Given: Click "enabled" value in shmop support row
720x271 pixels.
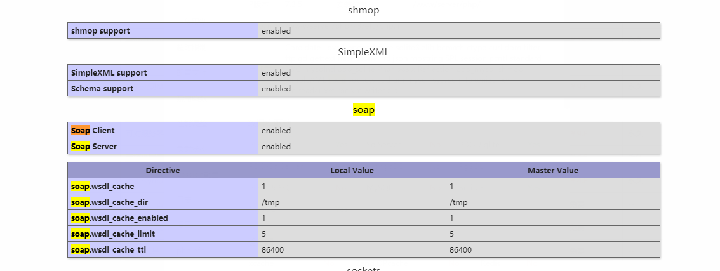Looking at the screenshot, I should [x=276, y=30].
